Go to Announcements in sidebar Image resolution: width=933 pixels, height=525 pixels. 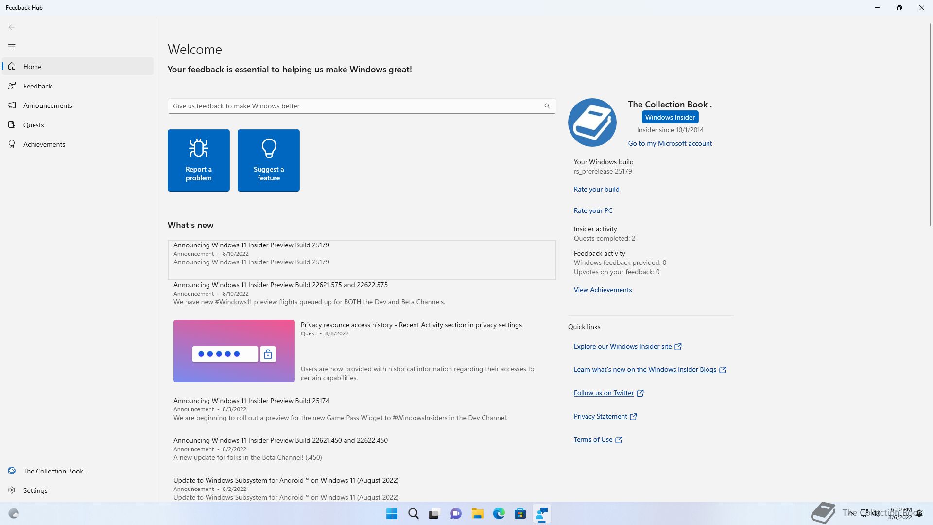78,105
